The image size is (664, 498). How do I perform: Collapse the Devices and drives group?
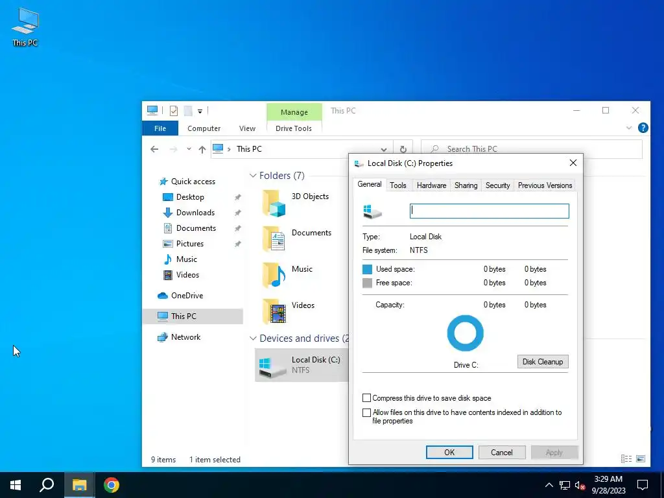click(x=253, y=338)
